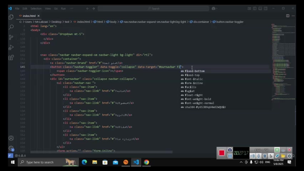
Task: Click the Customize Layout icon
Action: tap(249, 9)
